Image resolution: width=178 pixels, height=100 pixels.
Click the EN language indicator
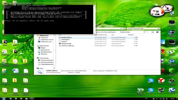[x=146, y=99]
